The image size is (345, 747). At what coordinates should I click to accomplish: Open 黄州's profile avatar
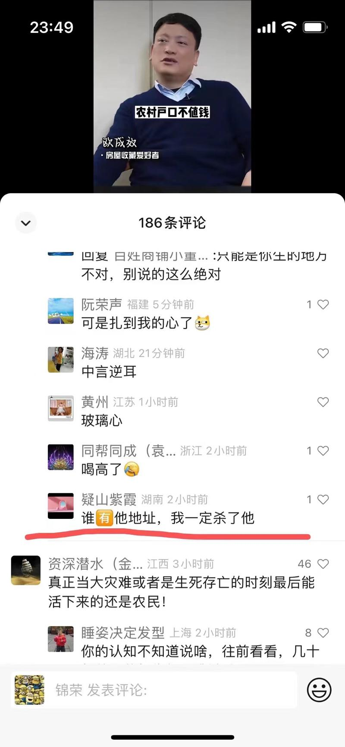(60, 408)
